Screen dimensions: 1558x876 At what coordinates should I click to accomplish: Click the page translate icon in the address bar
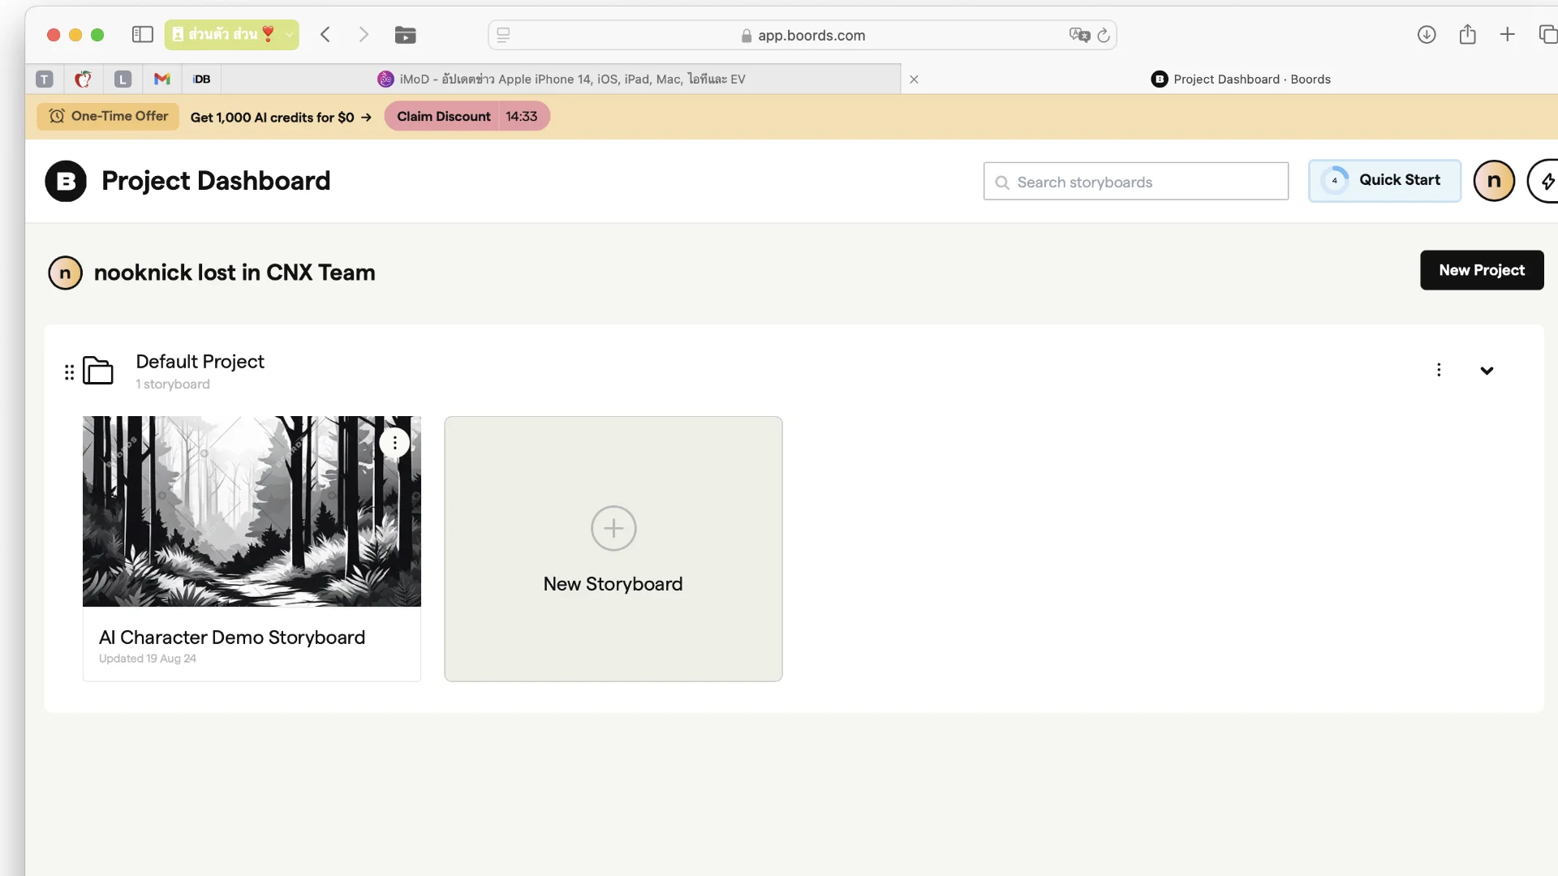[x=1079, y=35]
